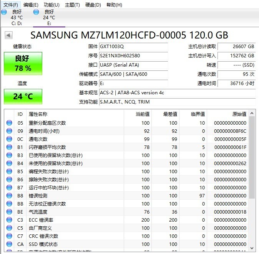The height and width of the screenshot is (254, 259).
Task: Click the 原始值 column header
Action: click(228, 114)
